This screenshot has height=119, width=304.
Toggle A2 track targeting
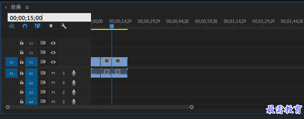[31, 83]
